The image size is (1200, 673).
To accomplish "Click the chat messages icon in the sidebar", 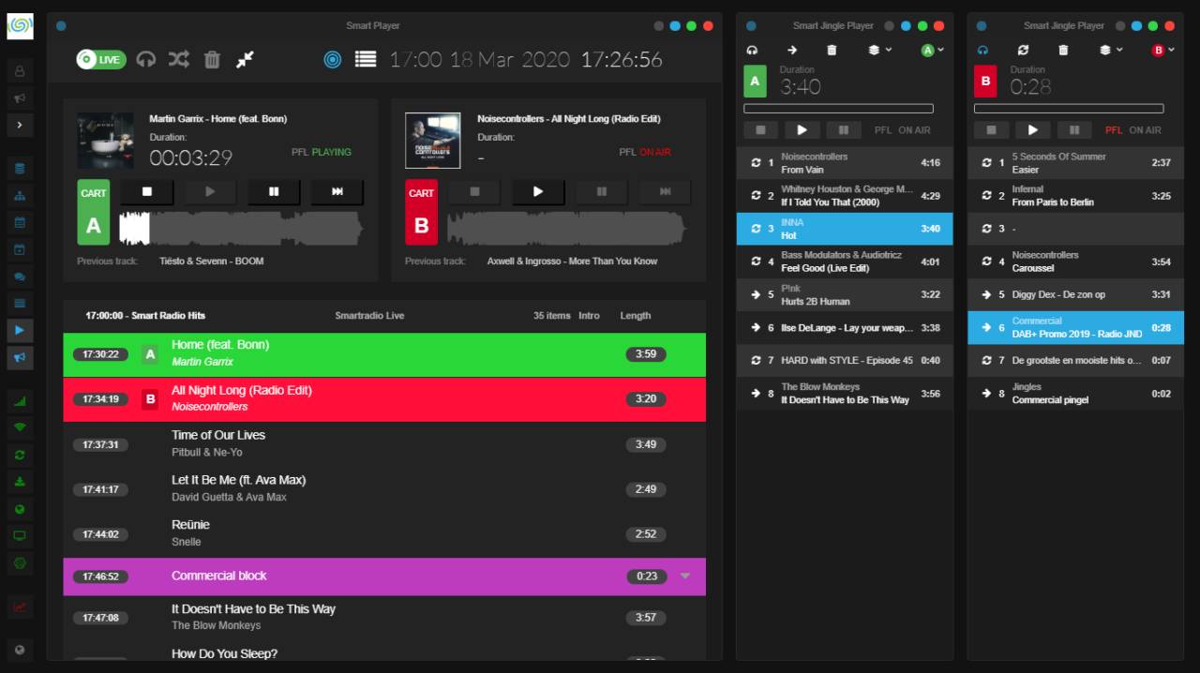I will [x=21, y=276].
